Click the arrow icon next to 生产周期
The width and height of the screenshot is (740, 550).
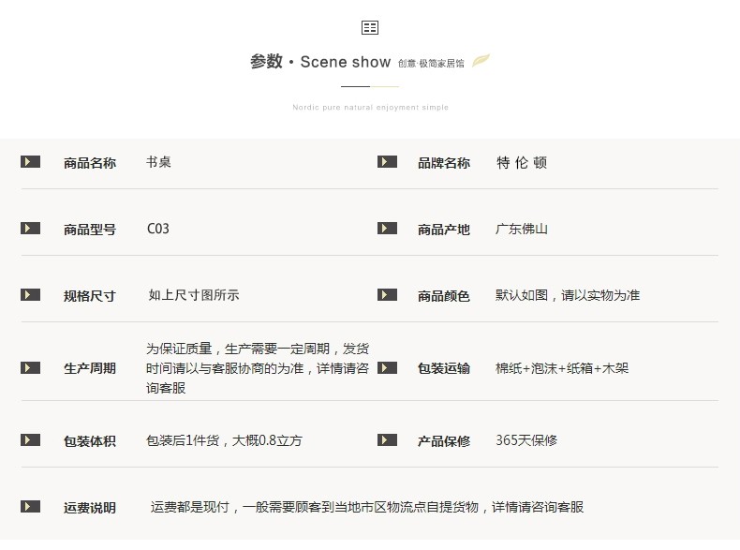tap(31, 368)
